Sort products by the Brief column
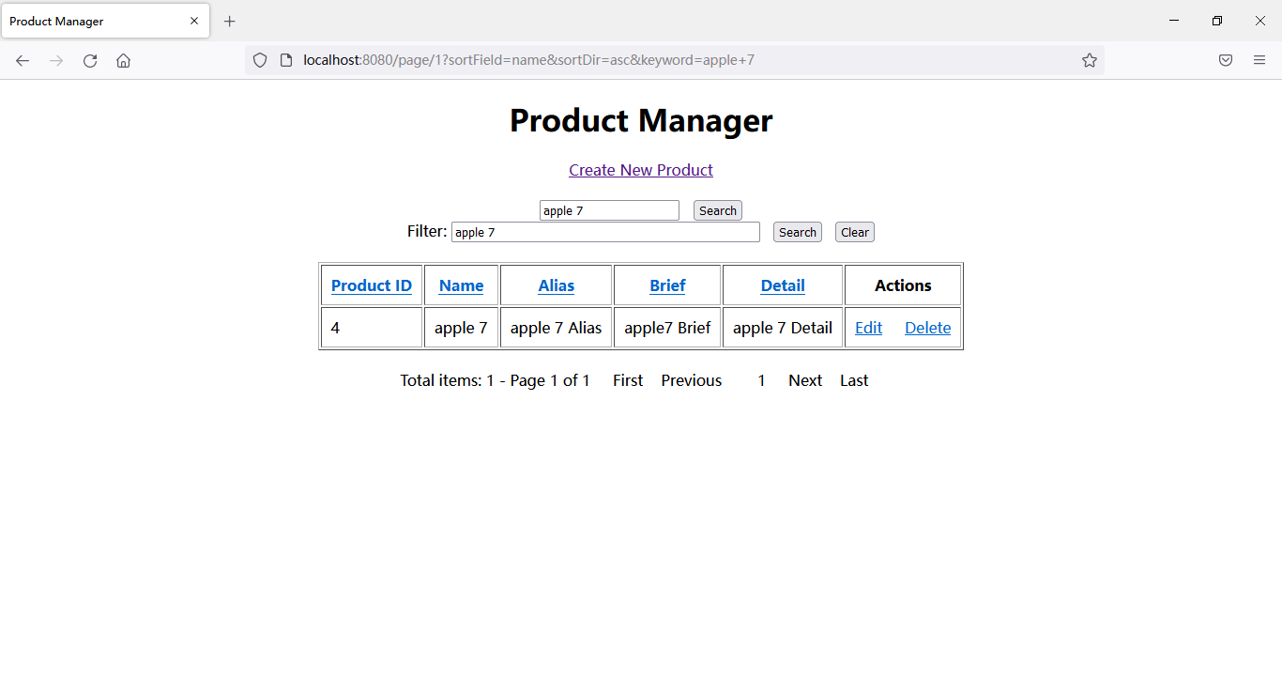The height and width of the screenshot is (693, 1282). coord(666,285)
